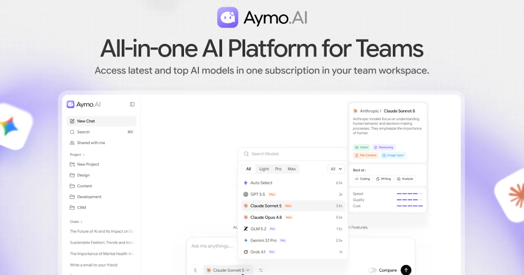Click the Writing best-at chip
Image resolution: width=524 pixels, height=275 pixels.
[384, 179]
